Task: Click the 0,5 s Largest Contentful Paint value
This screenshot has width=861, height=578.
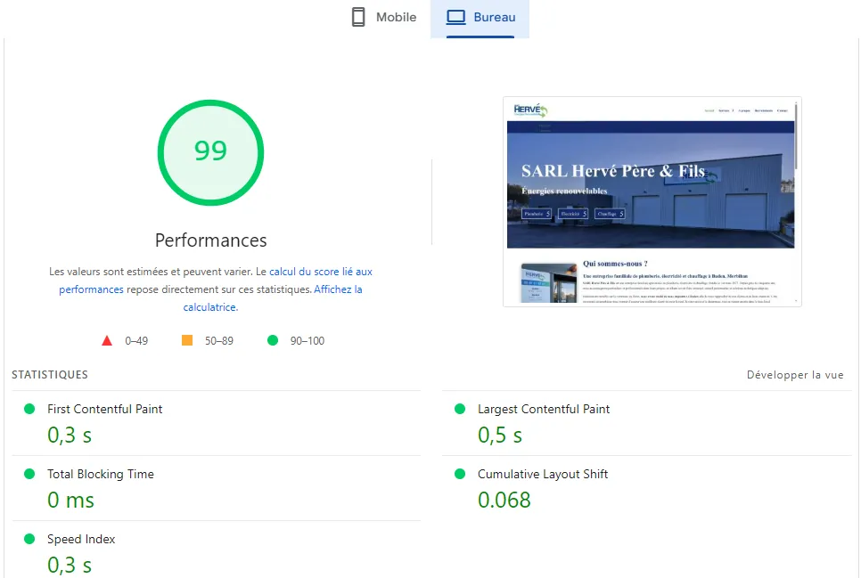Action: [500, 436]
